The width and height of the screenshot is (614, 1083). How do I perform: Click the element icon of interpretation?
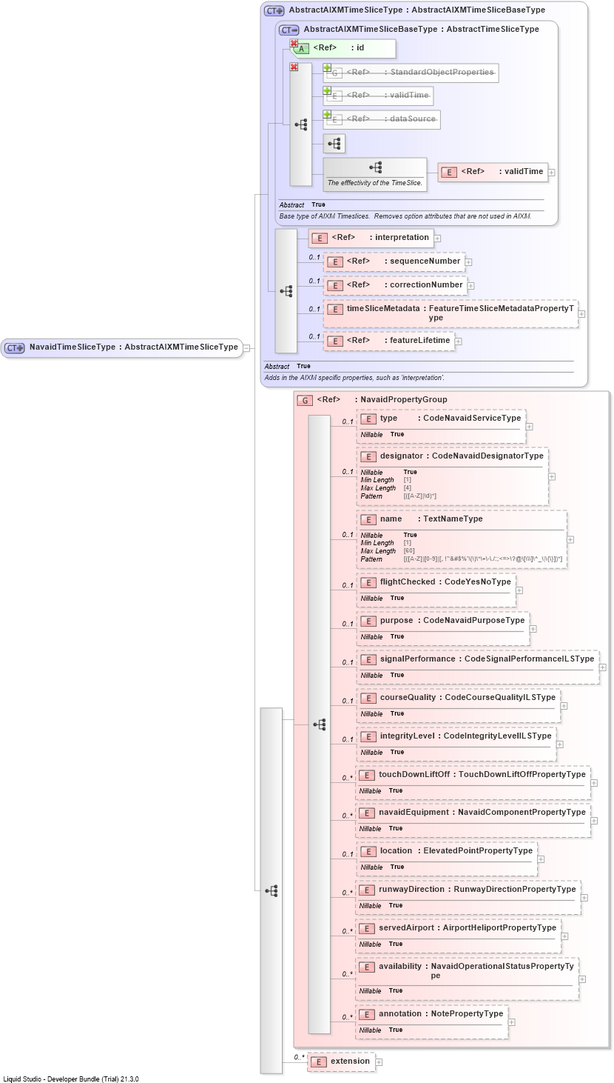click(320, 238)
